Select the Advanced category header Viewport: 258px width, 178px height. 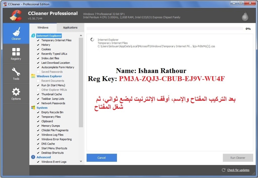tap(44, 157)
